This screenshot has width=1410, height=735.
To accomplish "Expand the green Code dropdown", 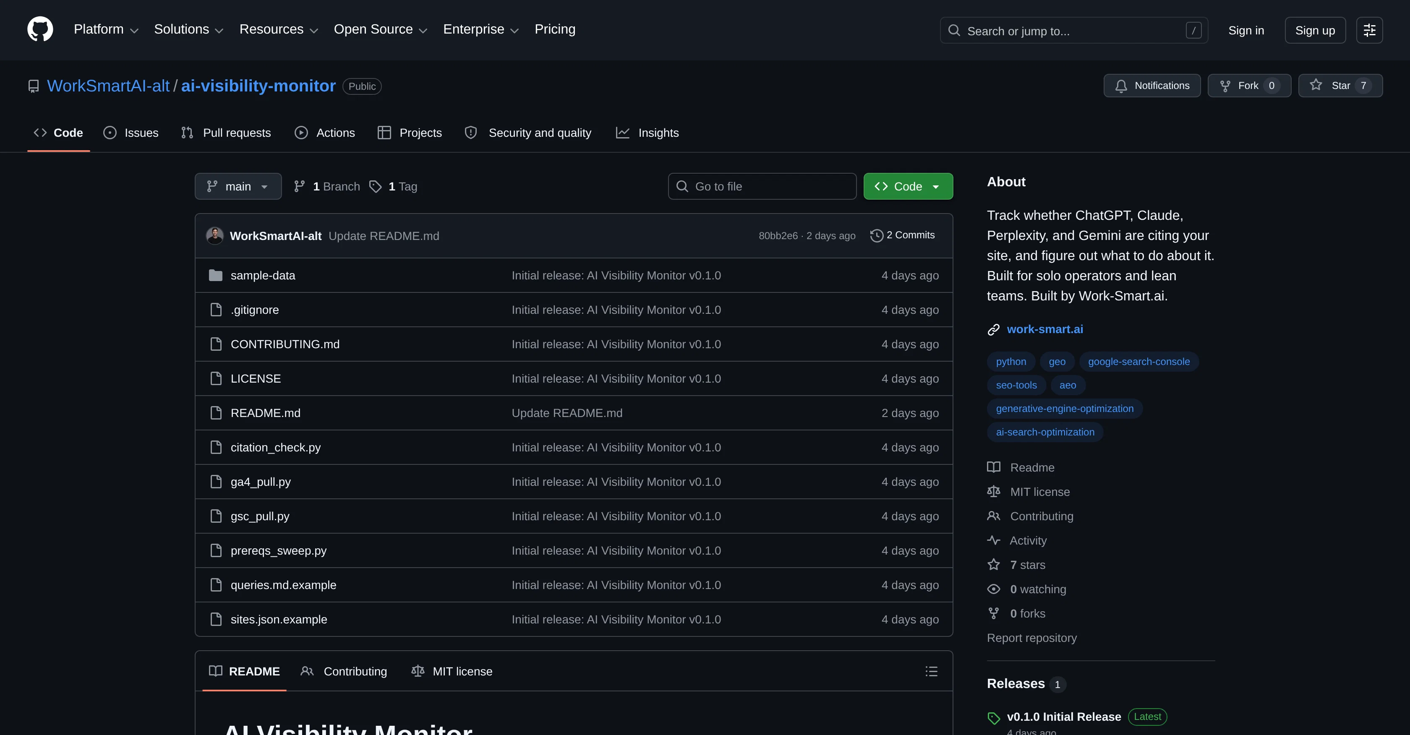I will tap(908, 187).
